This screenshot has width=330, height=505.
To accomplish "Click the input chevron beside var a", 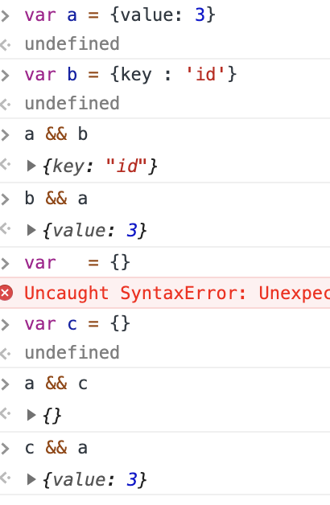I will pos(5,15).
